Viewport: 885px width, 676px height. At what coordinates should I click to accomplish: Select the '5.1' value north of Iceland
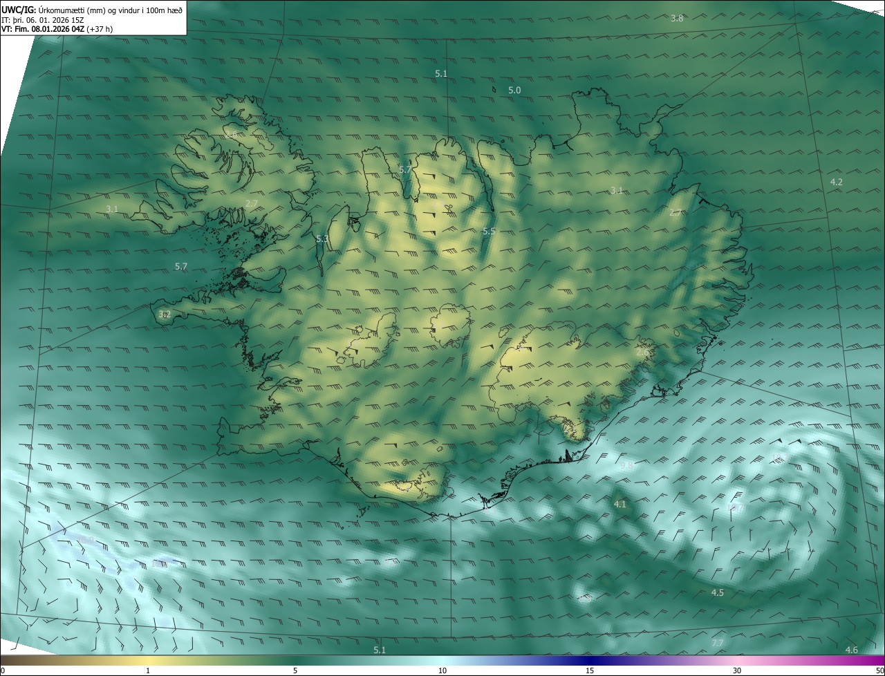coord(441,73)
